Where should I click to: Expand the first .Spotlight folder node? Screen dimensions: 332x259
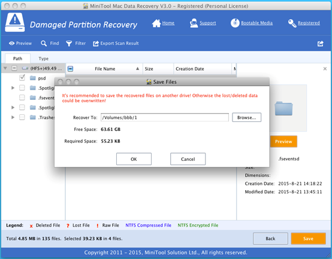[x=13, y=88]
